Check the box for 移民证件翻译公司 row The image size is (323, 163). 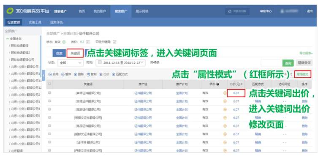coord(49,126)
